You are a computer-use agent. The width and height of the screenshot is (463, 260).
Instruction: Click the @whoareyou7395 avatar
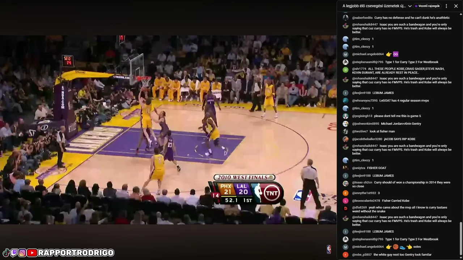(x=345, y=101)
